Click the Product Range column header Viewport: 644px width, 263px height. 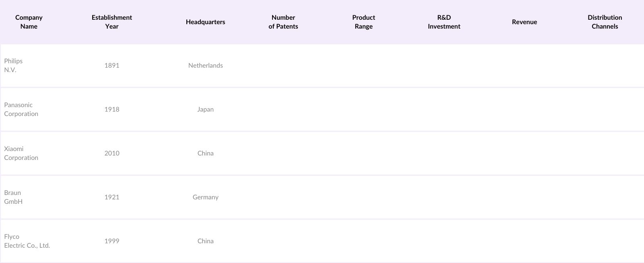pyautogui.click(x=363, y=22)
